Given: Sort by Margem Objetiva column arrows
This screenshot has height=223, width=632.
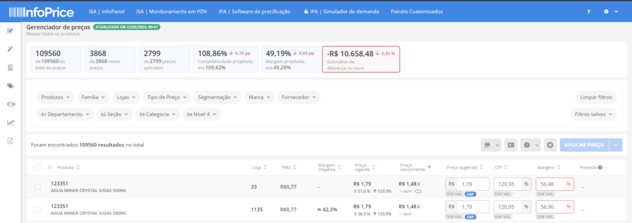Looking at the screenshot, I should pos(339,167).
